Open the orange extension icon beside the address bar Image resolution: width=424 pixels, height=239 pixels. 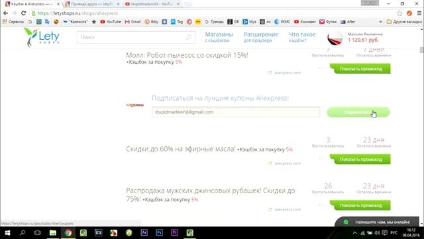[409, 13]
